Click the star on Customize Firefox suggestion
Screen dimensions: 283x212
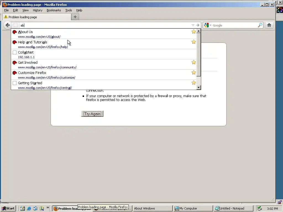click(x=193, y=73)
